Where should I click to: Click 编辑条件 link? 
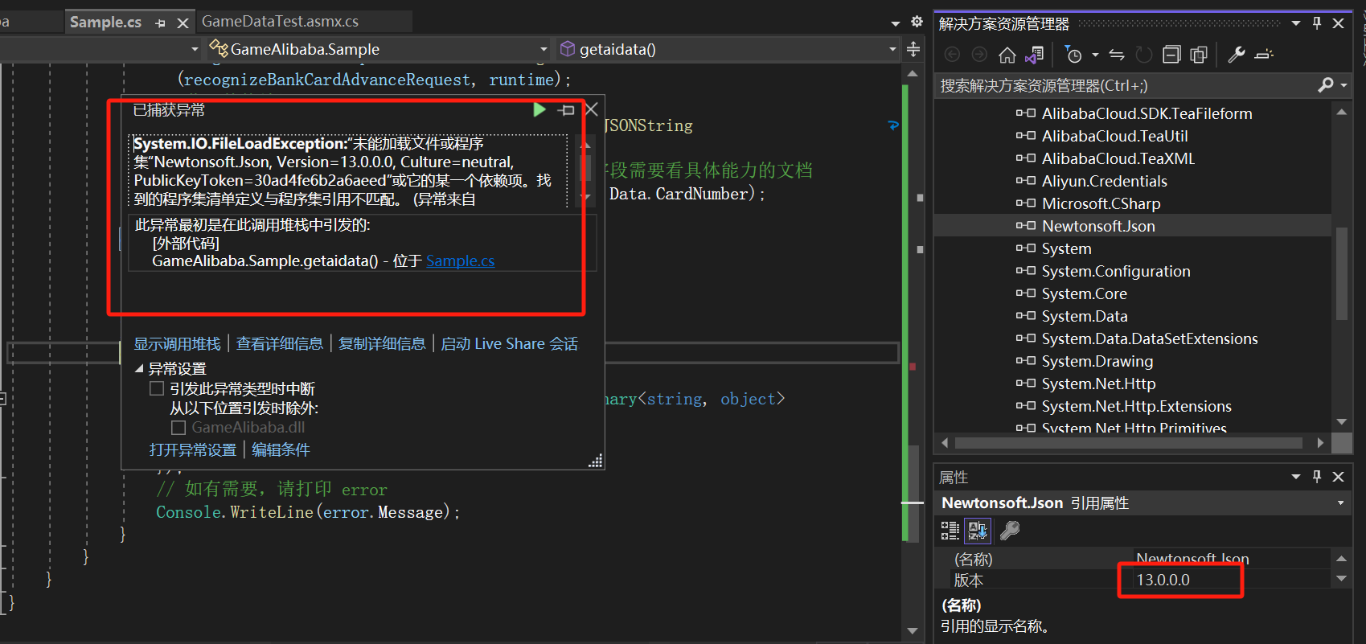coord(281,449)
